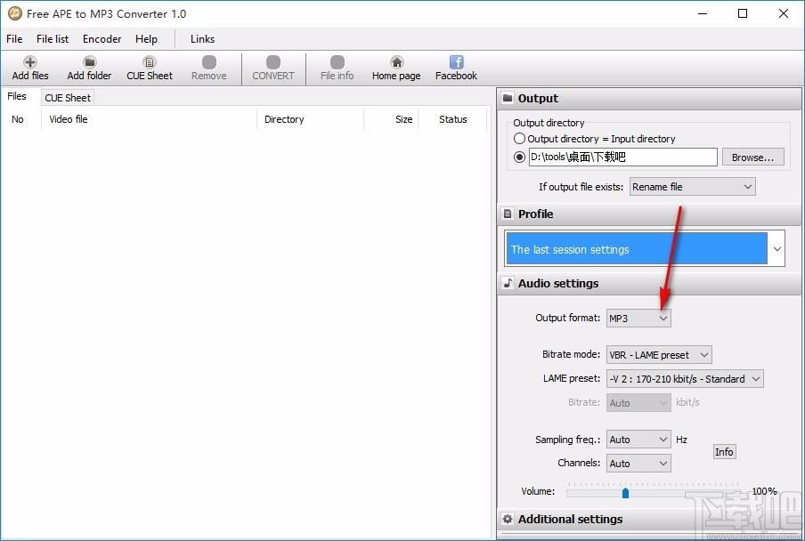The width and height of the screenshot is (805, 541).
Task: Open the If output file exists dropdown
Action: (x=693, y=187)
